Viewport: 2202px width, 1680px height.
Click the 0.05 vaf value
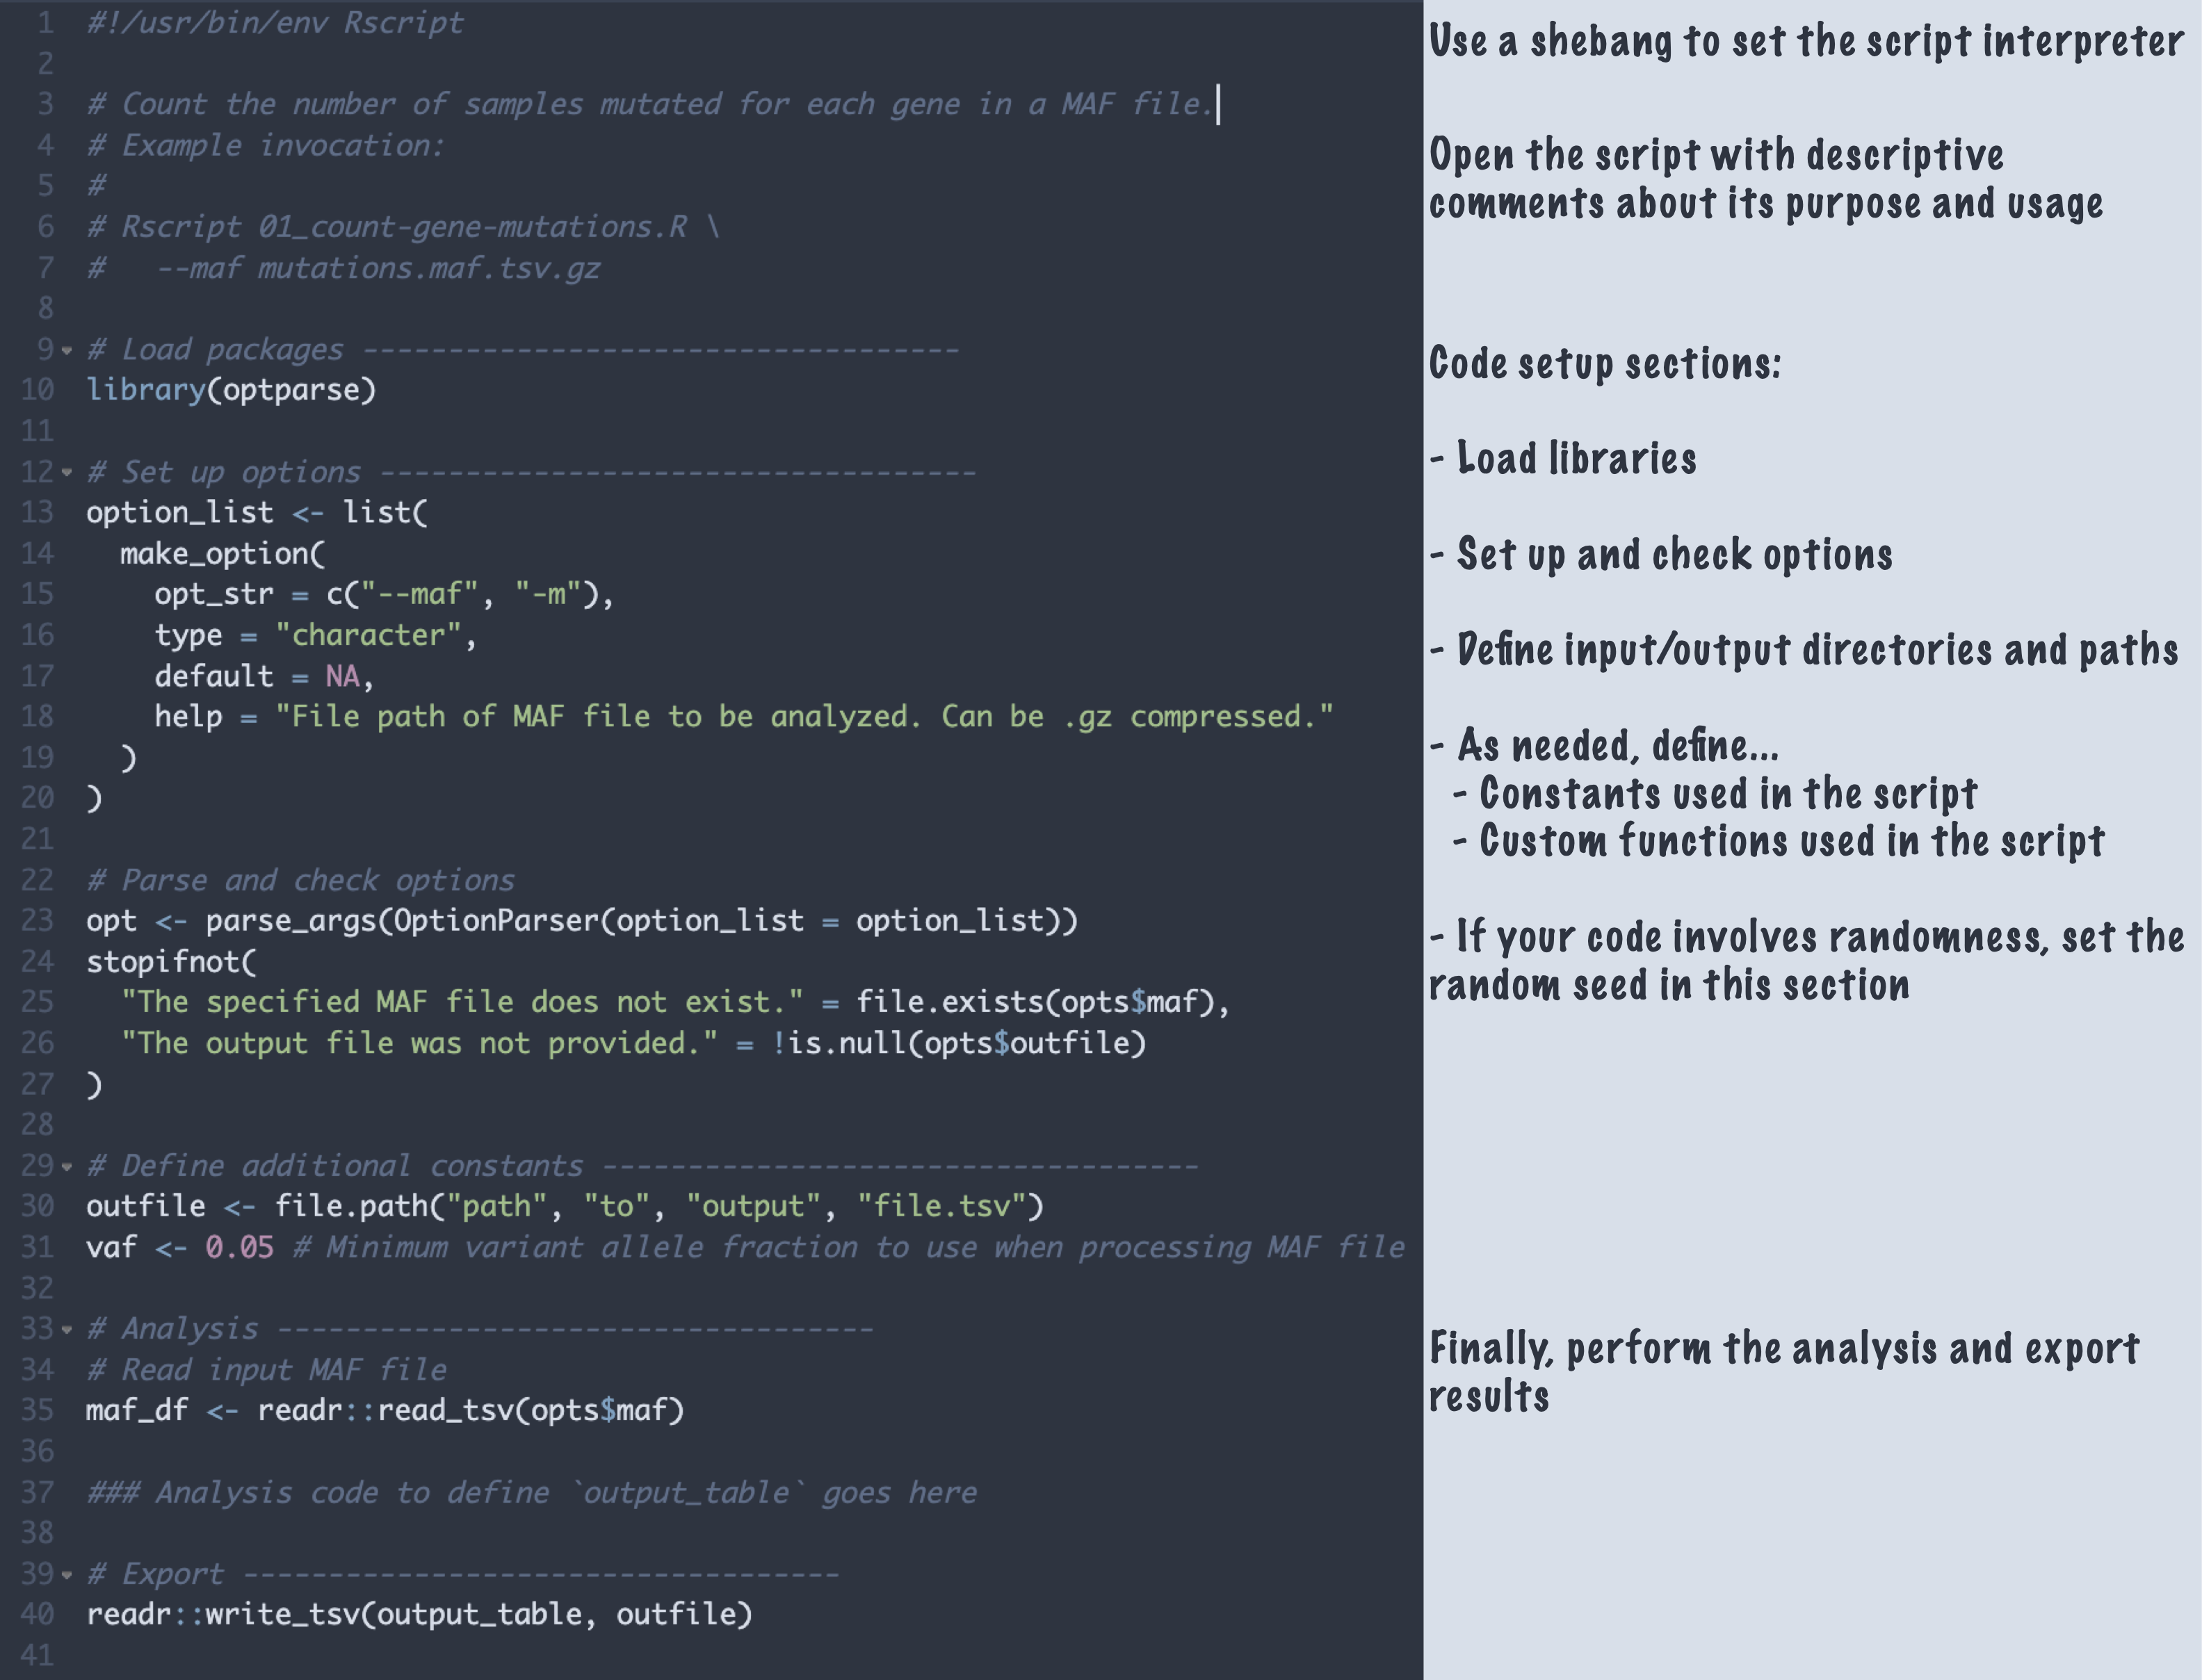pos(239,1247)
